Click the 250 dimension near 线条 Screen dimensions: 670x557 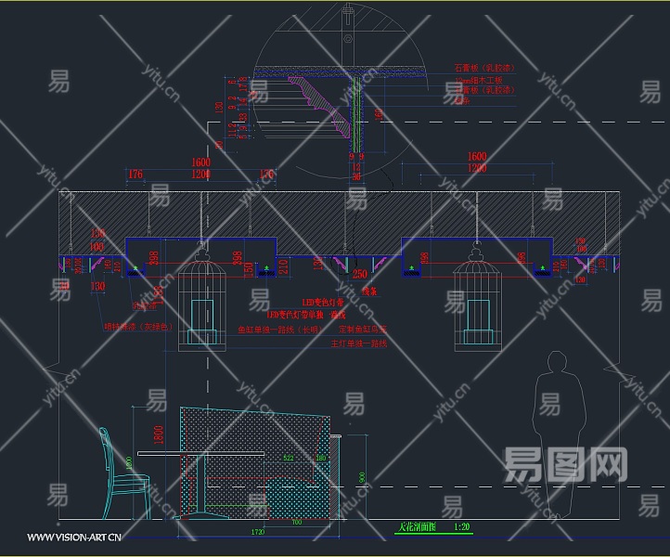point(360,274)
